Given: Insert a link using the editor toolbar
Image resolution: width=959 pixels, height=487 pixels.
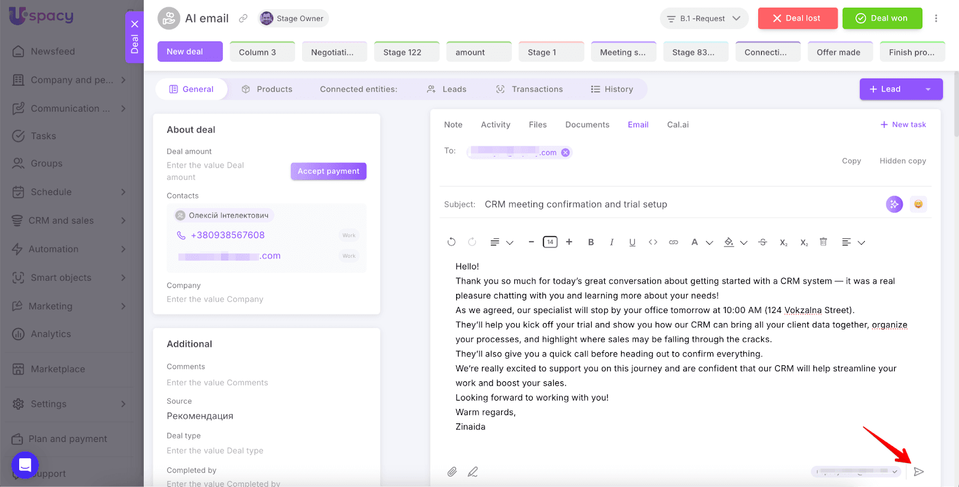Looking at the screenshot, I should tap(673, 242).
